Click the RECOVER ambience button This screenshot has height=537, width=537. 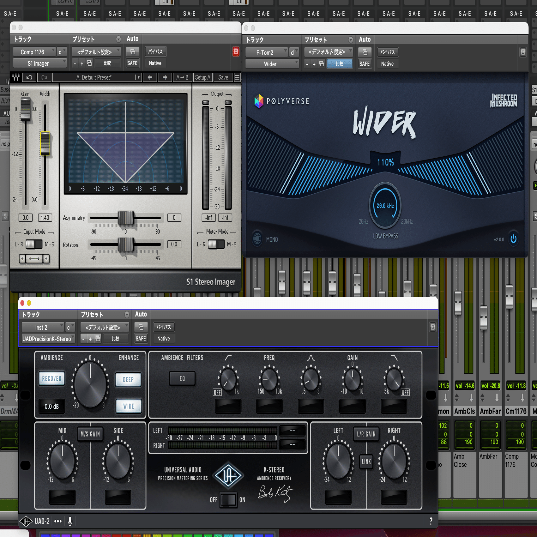52,378
